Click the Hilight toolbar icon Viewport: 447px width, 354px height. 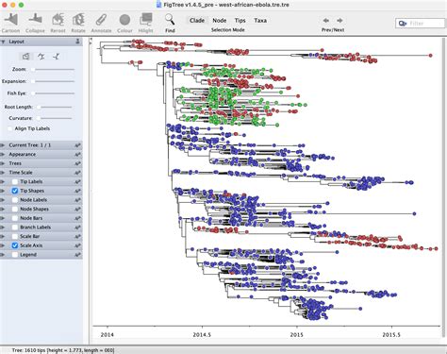tap(146, 20)
